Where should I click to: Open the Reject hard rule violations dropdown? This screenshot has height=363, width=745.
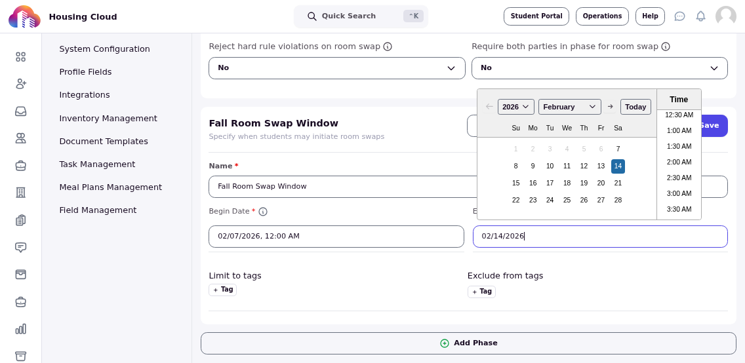(x=337, y=68)
